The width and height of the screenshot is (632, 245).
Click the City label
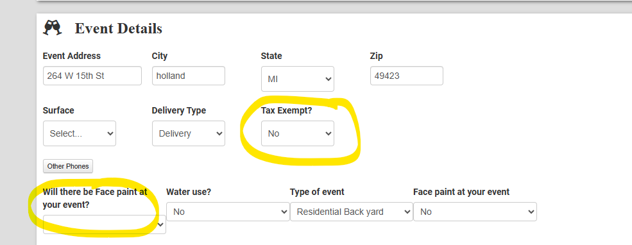160,56
